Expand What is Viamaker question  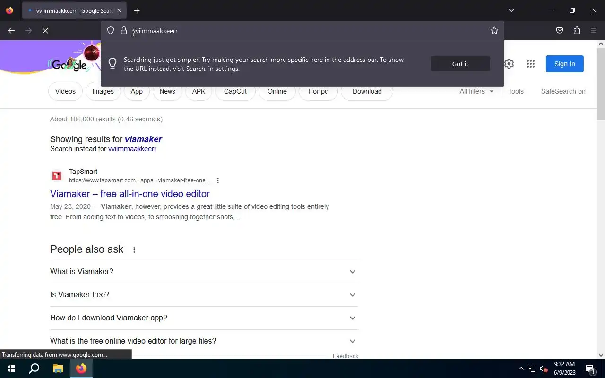(204, 272)
